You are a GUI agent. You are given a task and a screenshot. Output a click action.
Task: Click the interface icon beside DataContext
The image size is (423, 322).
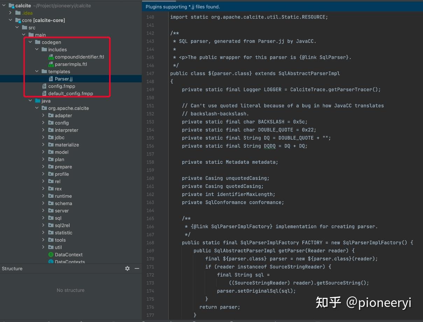pyautogui.click(x=51, y=254)
